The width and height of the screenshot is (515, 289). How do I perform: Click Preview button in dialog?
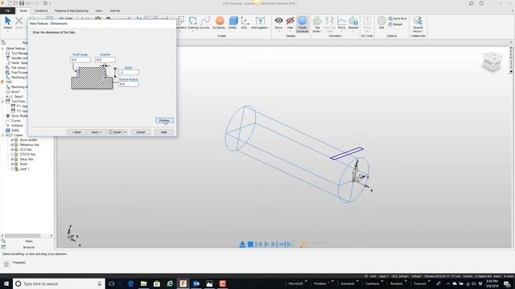[x=164, y=120]
